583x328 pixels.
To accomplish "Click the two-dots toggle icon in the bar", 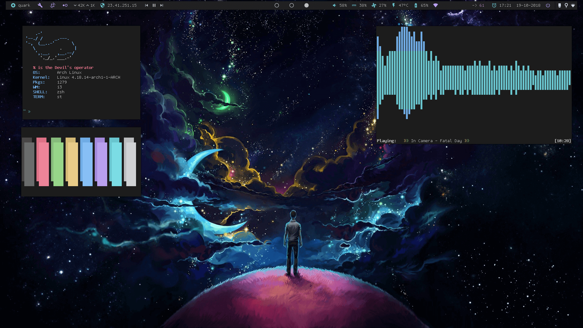I will tap(65, 5).
